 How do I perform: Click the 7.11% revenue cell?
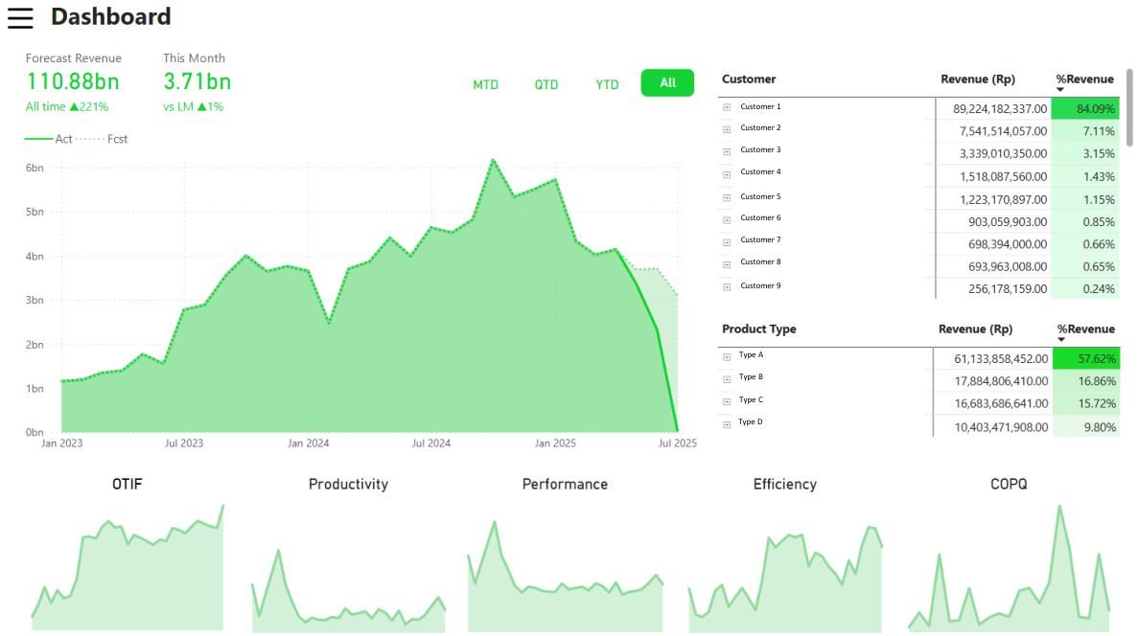(x=1085, y=131)
